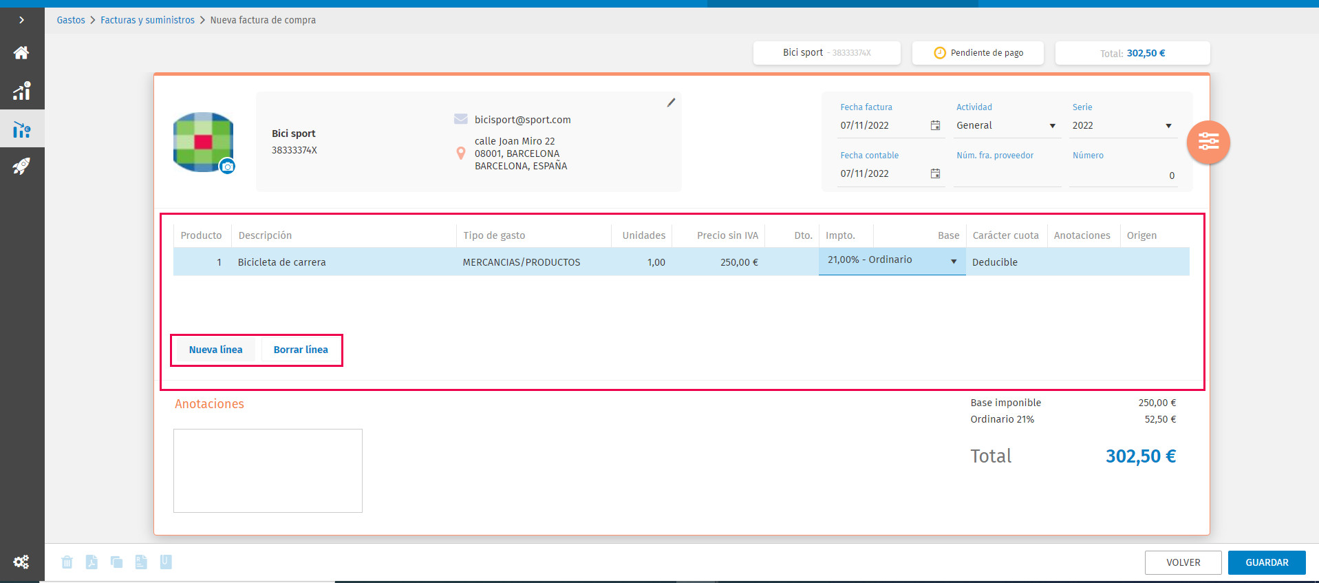Focus the Núm. fra. proveedor field
The height and width of the screenshot is (583, 1319).
pos(1007,176)
